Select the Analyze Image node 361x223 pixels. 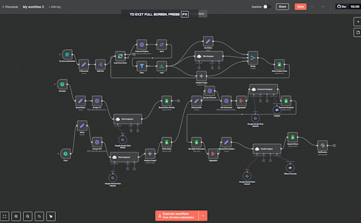pyautogui.click(x=201, y=76)
